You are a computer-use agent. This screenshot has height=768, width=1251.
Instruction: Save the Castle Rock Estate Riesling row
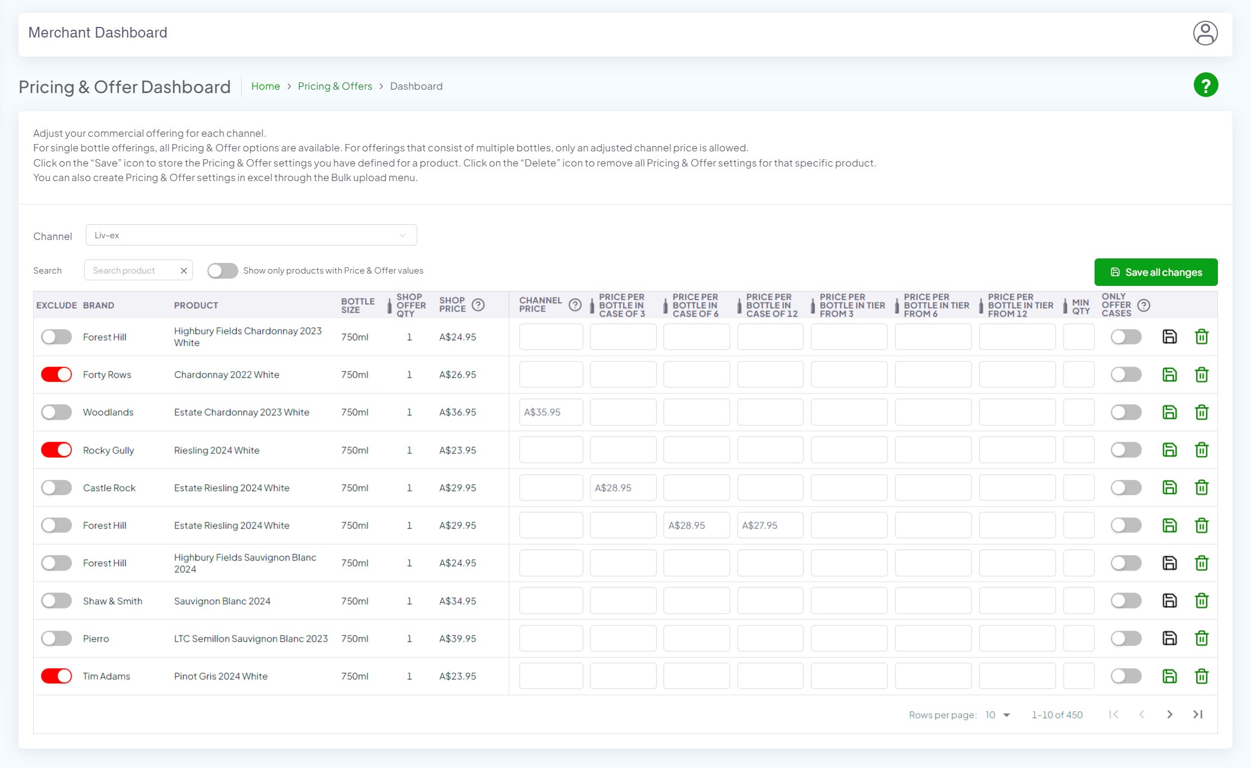pyautogui.click(x=1170, y=488)
